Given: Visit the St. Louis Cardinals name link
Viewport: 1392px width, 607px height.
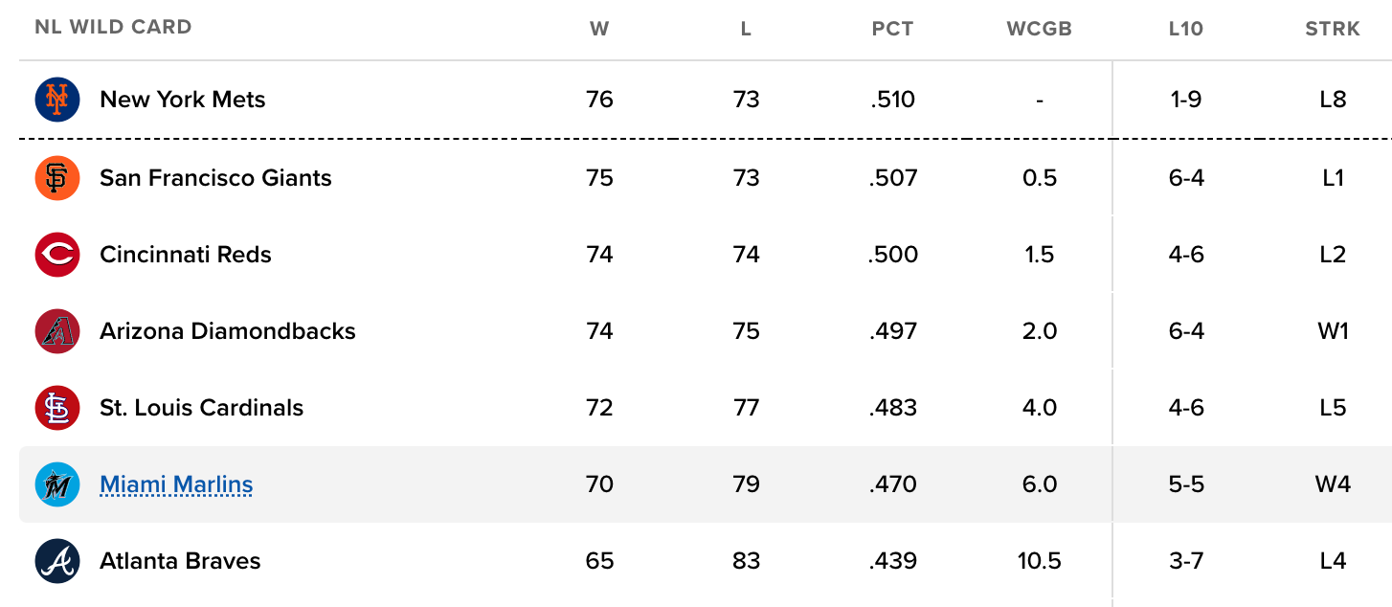Looking at the screenshot, I should [x=201, y=408].
